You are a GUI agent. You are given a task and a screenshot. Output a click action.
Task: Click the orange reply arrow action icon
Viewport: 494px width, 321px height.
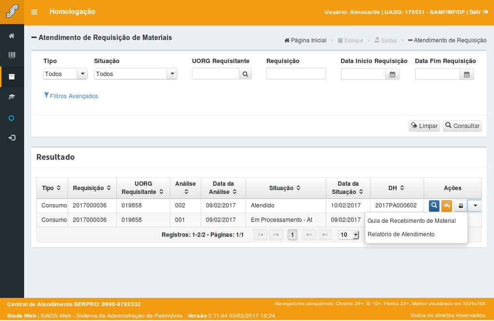(x=447, y=205)
